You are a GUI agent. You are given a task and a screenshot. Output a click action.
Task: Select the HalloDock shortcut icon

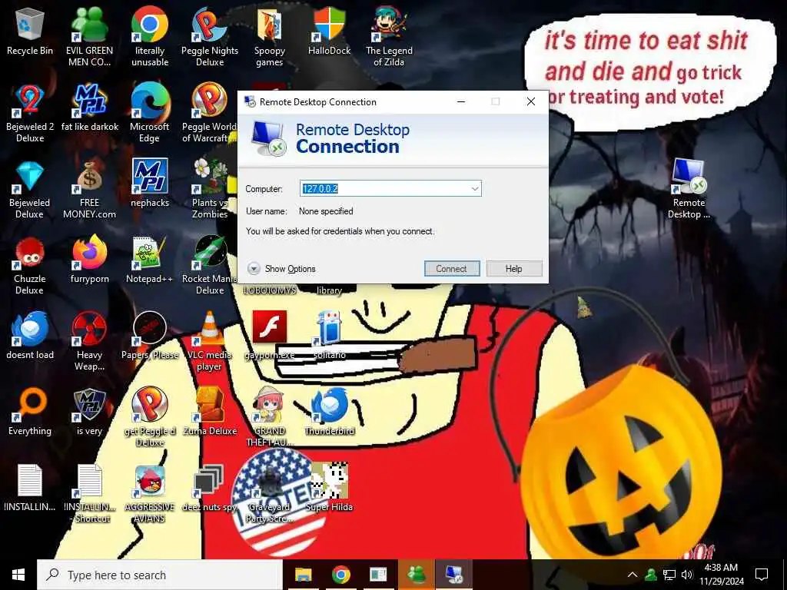point(329,32)
